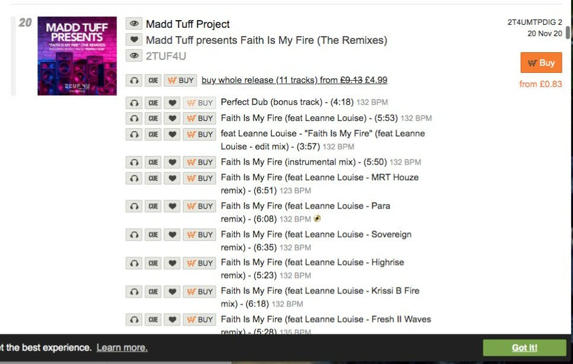Open Faith Is My Fire (The Remixes) title
Screen dimensions: 573x364
click(x=267, y=40)
